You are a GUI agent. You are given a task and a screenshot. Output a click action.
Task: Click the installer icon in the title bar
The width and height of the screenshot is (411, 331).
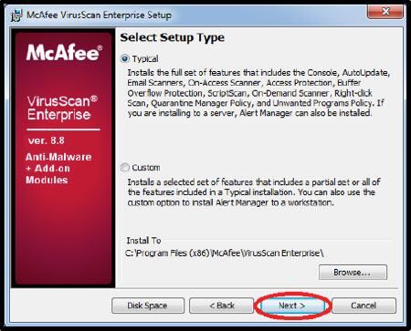point(16,16)
